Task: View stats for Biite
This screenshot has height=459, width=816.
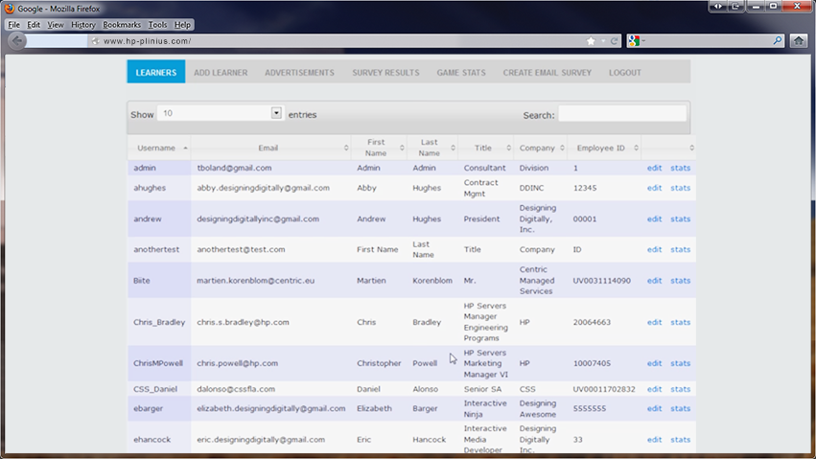Action: 680,280
